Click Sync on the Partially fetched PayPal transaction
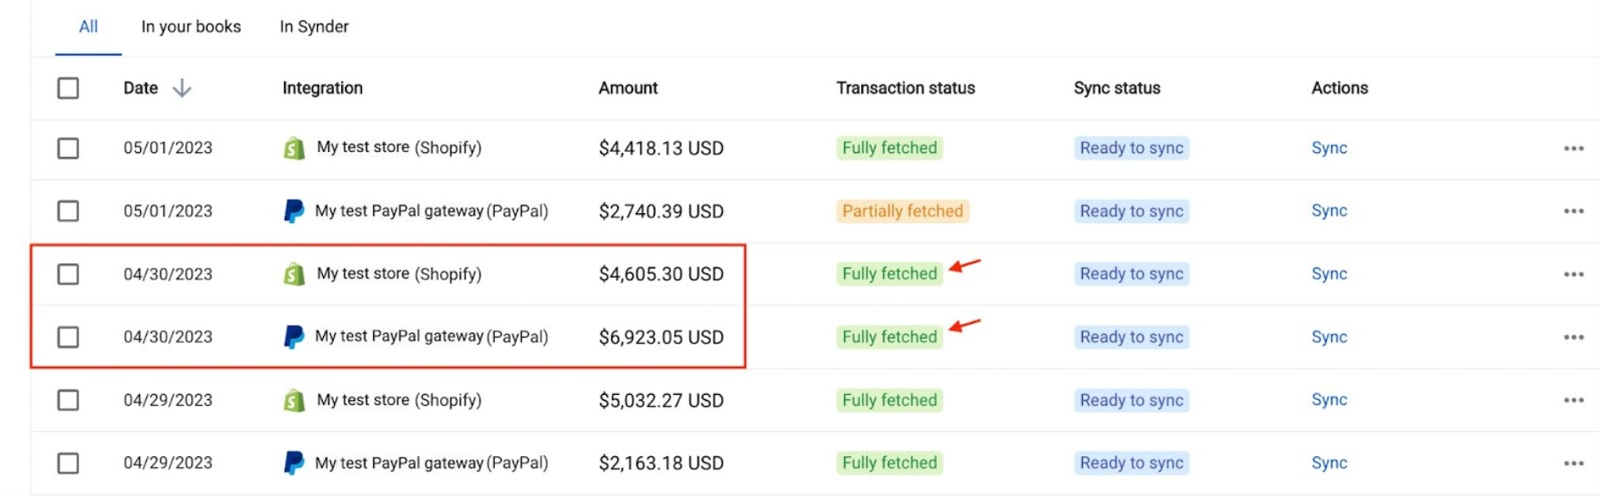Image resolution: width=1600 pixels, height=496 pixels. click(x=1329, y=211)
